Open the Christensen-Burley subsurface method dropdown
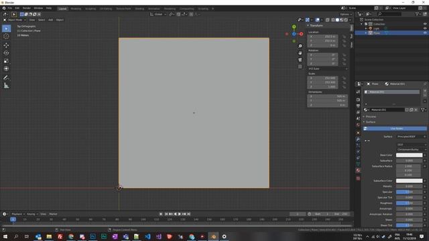 [x=411, y=150]
